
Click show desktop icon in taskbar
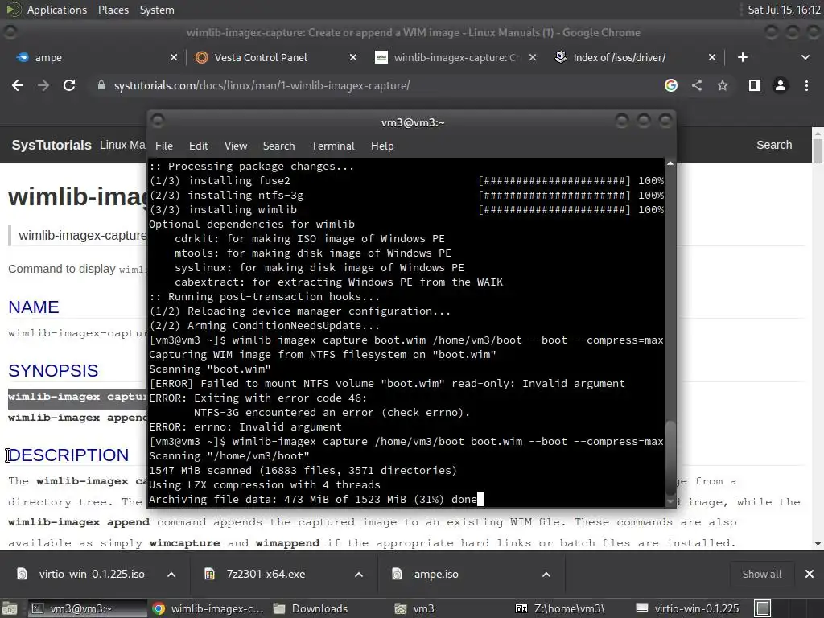coord(10,608)
